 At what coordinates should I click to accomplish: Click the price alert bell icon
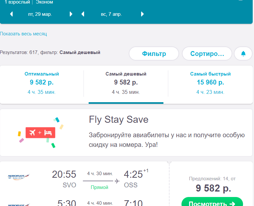pyautogui.click(x=243, y=53)
